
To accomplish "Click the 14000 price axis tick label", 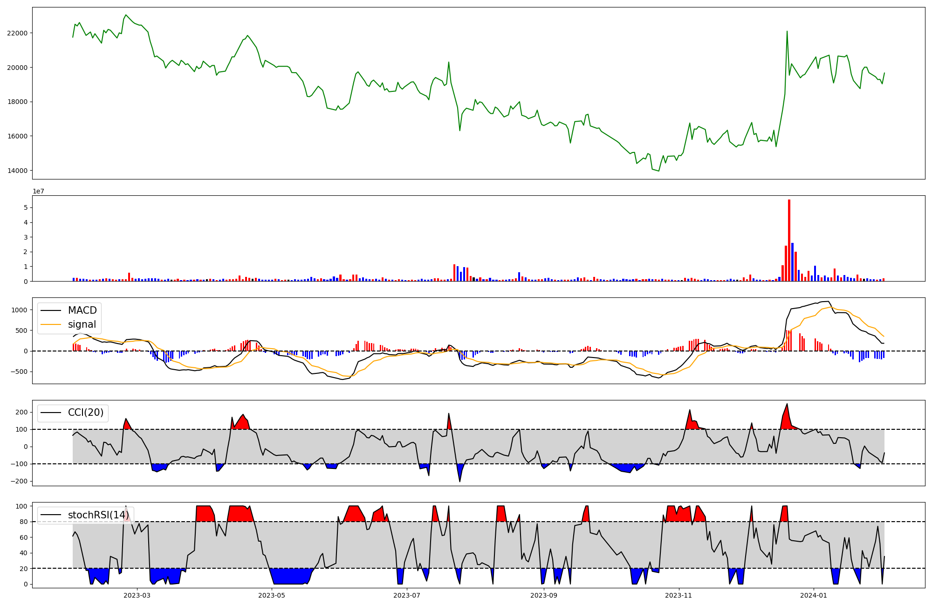I will point(17,171).
